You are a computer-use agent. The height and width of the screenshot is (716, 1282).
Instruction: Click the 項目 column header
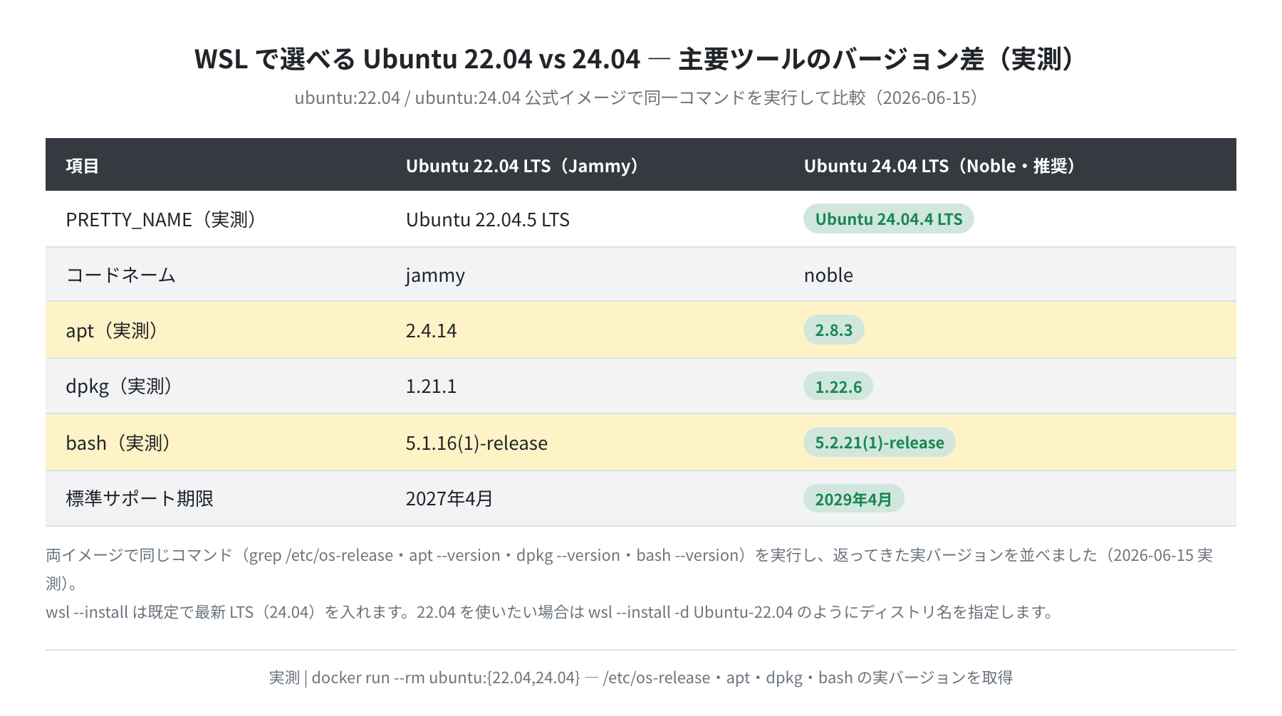coord(82,166)
